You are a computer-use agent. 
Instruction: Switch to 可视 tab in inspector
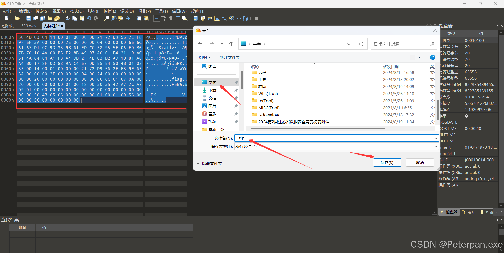(x=487, y=212)
